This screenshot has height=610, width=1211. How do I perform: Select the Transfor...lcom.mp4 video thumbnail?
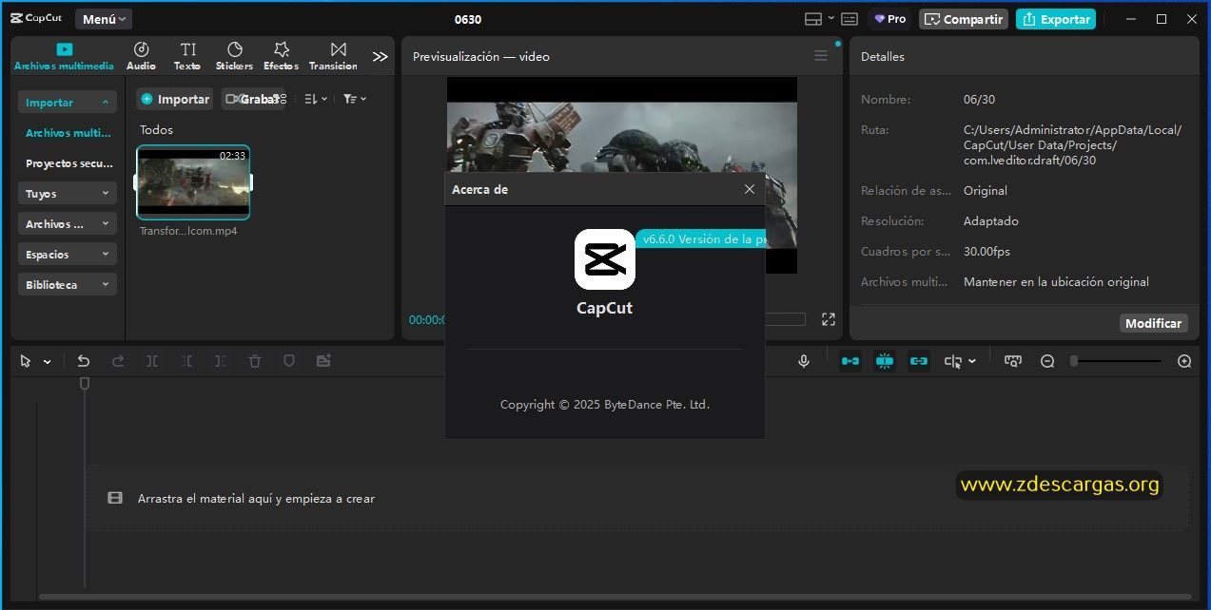point(193,182)
